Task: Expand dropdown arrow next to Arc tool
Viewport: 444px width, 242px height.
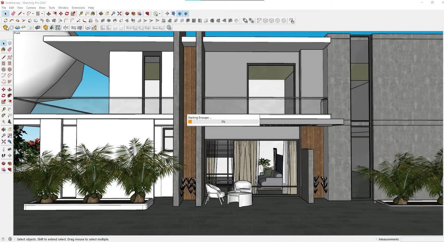Action: [33, 14]
